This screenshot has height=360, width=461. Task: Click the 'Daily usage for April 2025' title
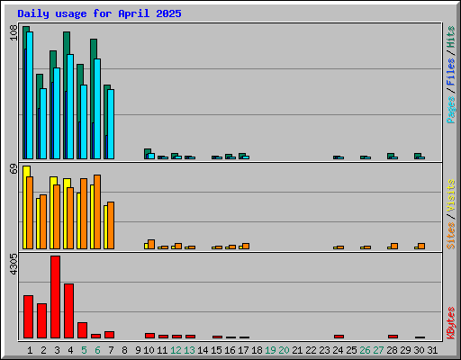coord(99,13)
